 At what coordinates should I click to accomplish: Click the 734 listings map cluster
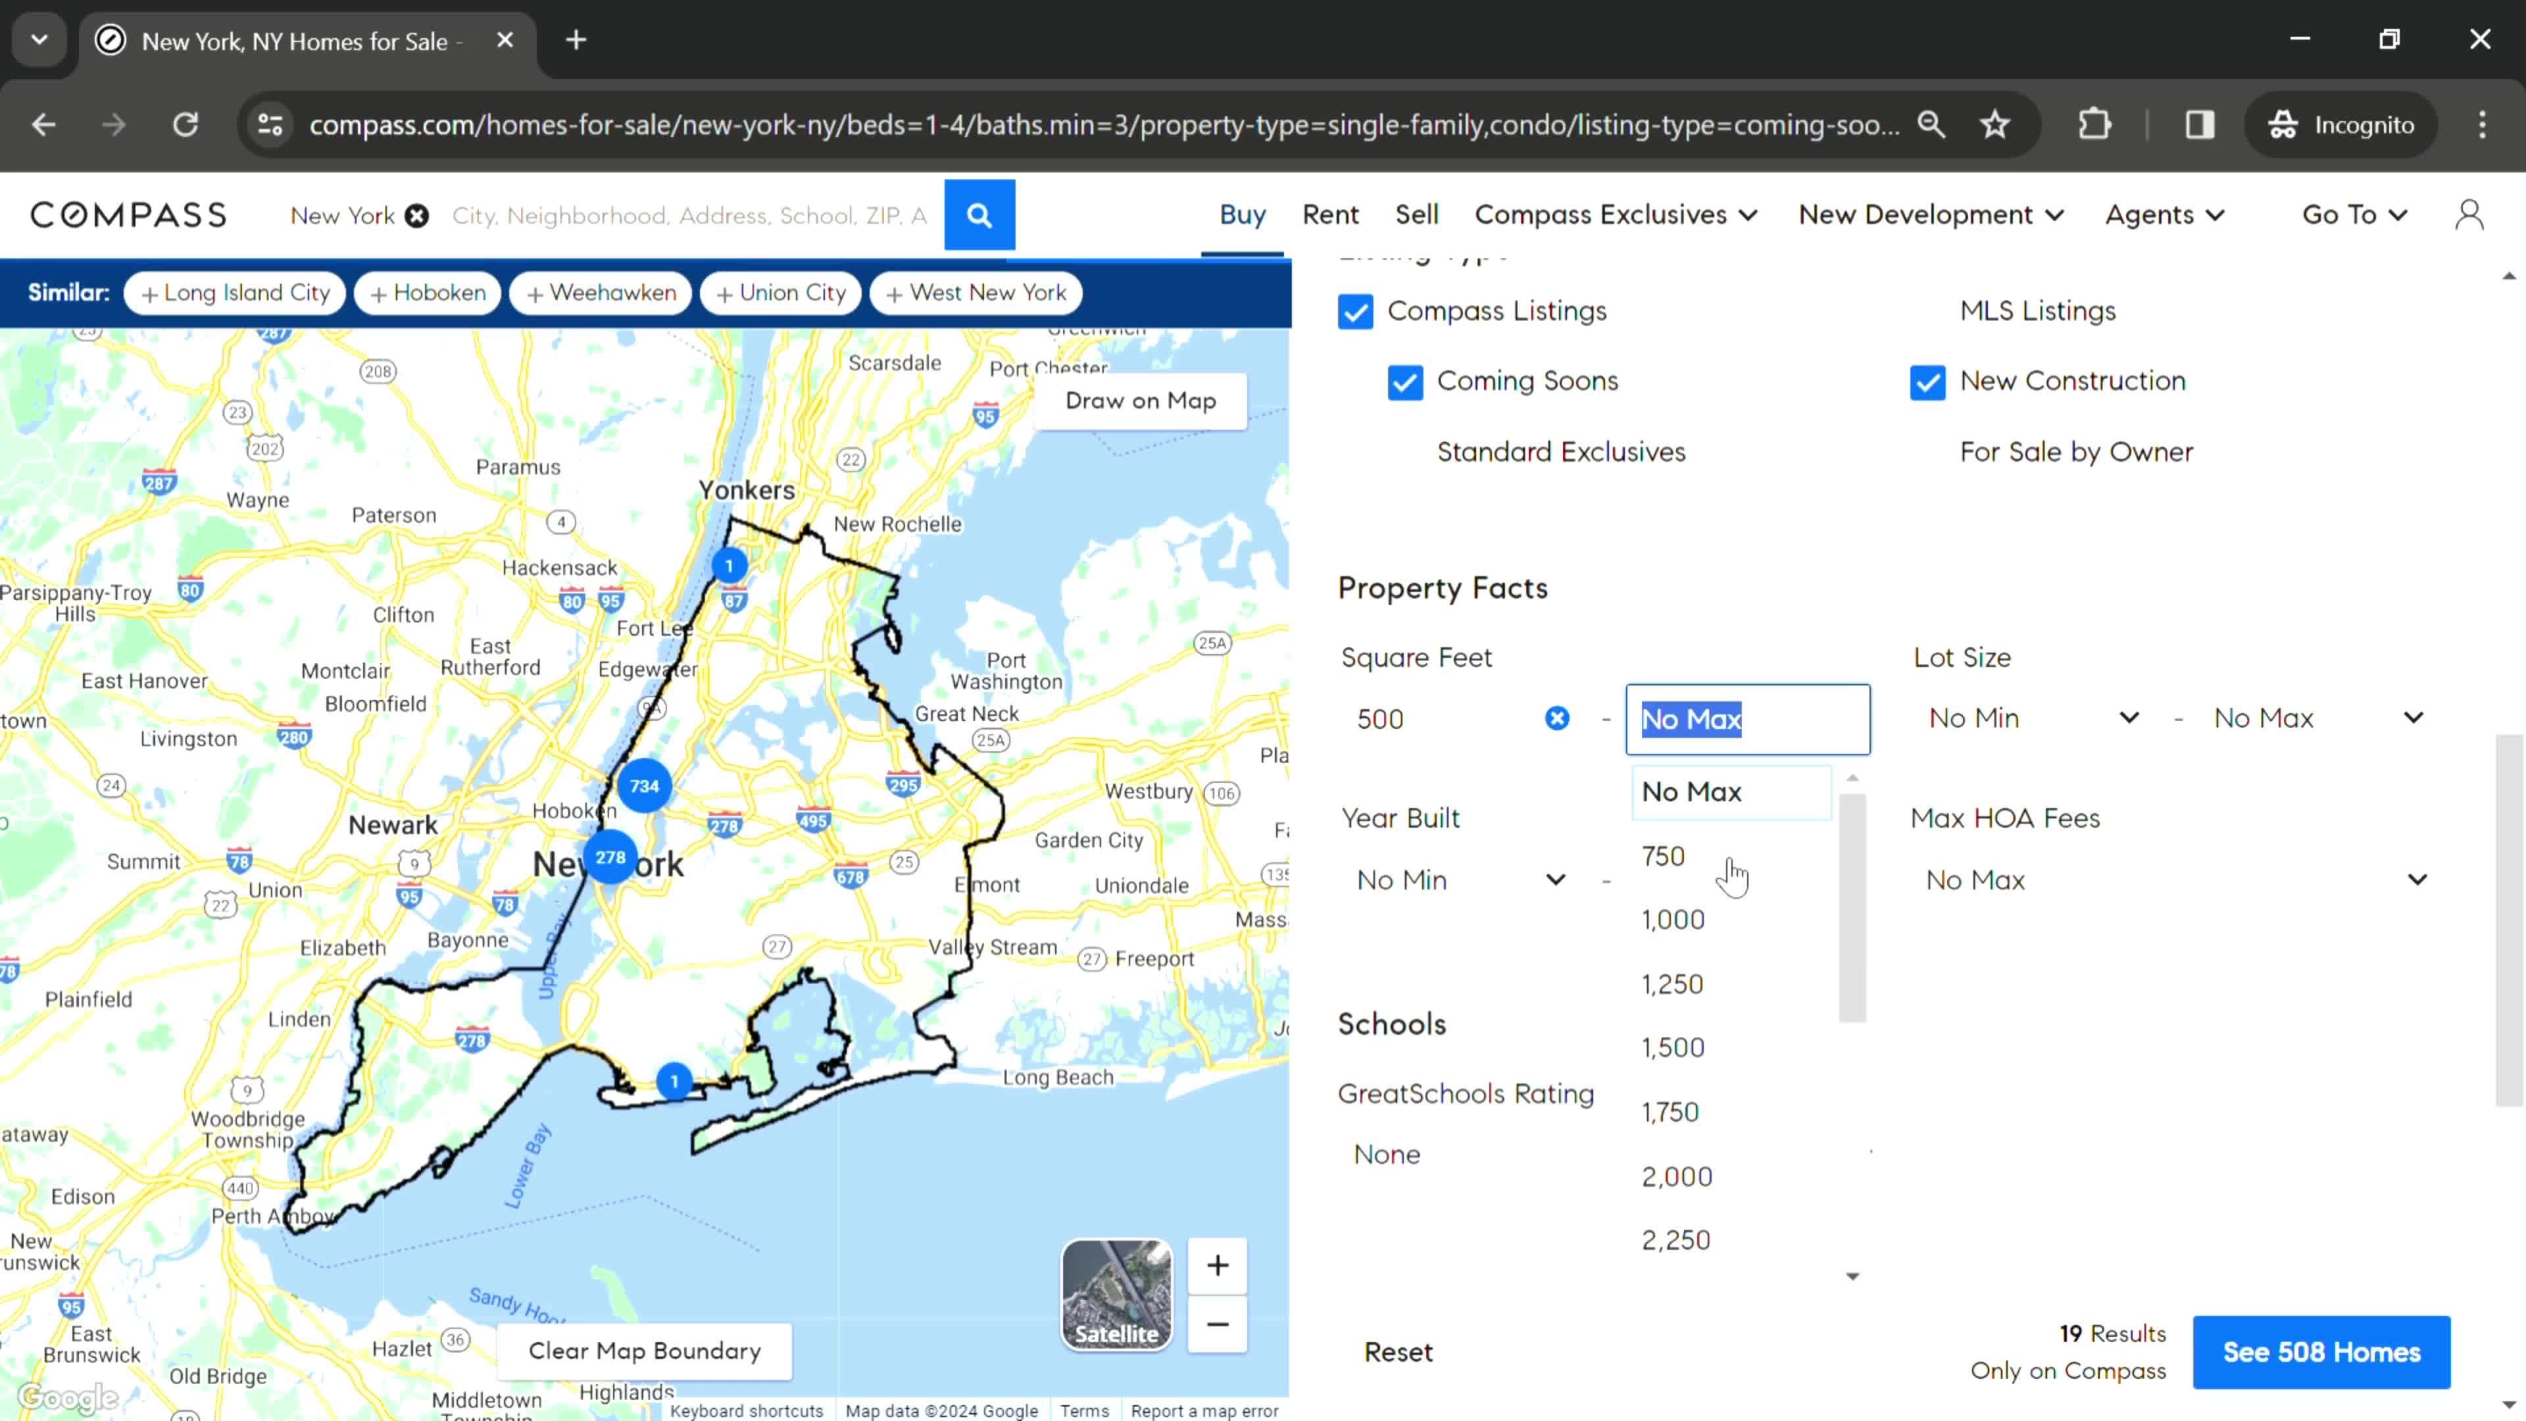point(644,785)
